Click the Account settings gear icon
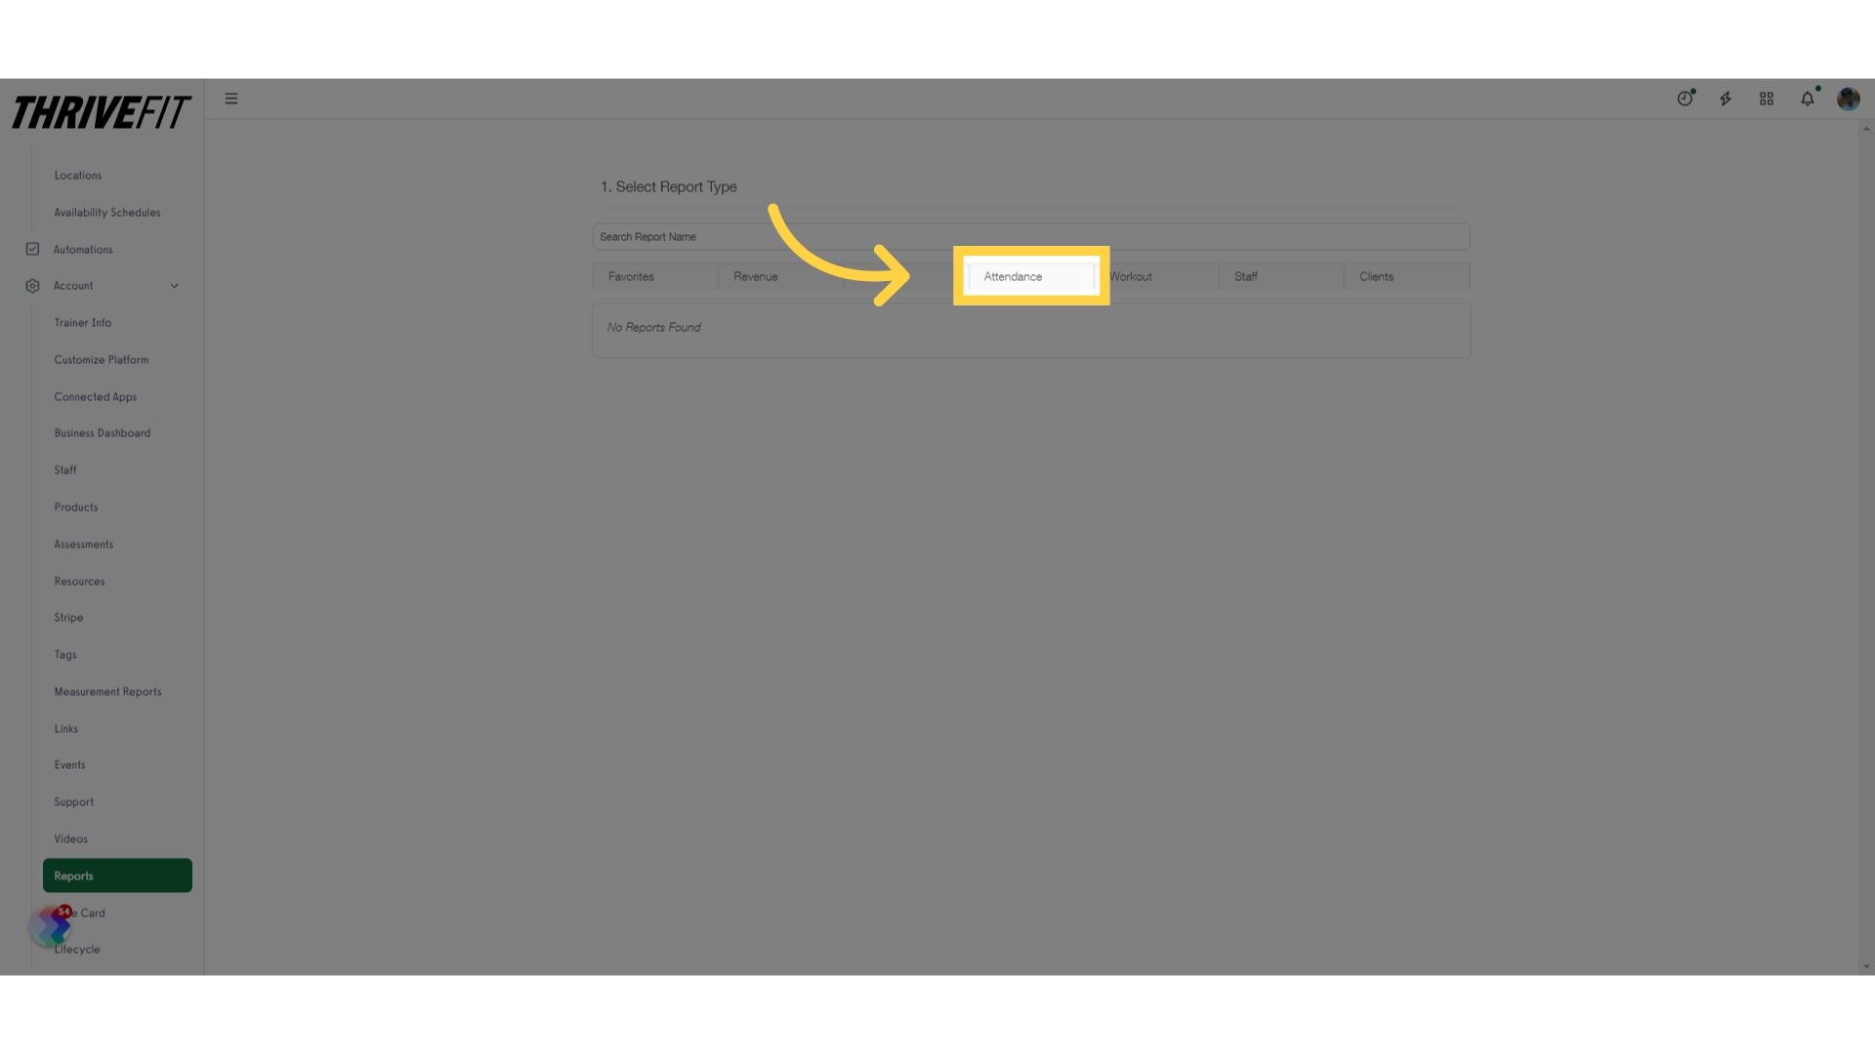The image size is (1875, 1054). pyautogui.click(x=32, y=284)
